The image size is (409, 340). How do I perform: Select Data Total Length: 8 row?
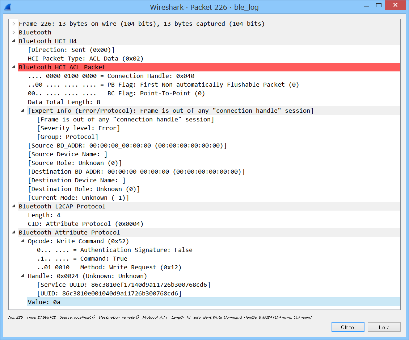[x=214, y=102]
